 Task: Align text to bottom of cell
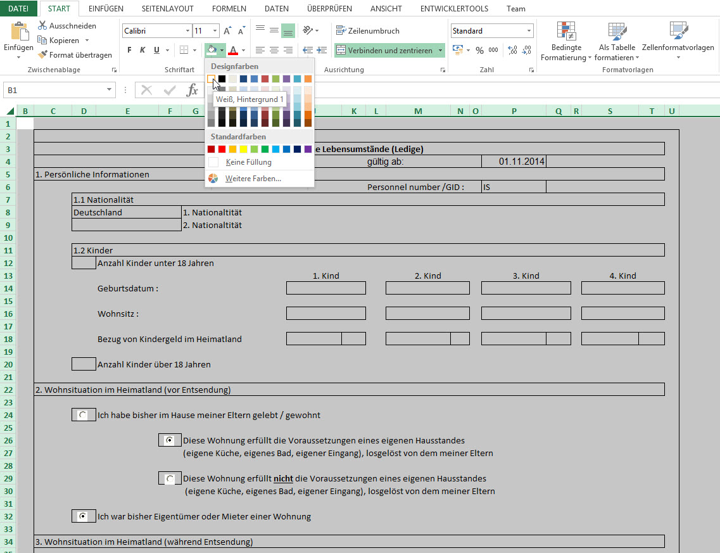[288, 30]
